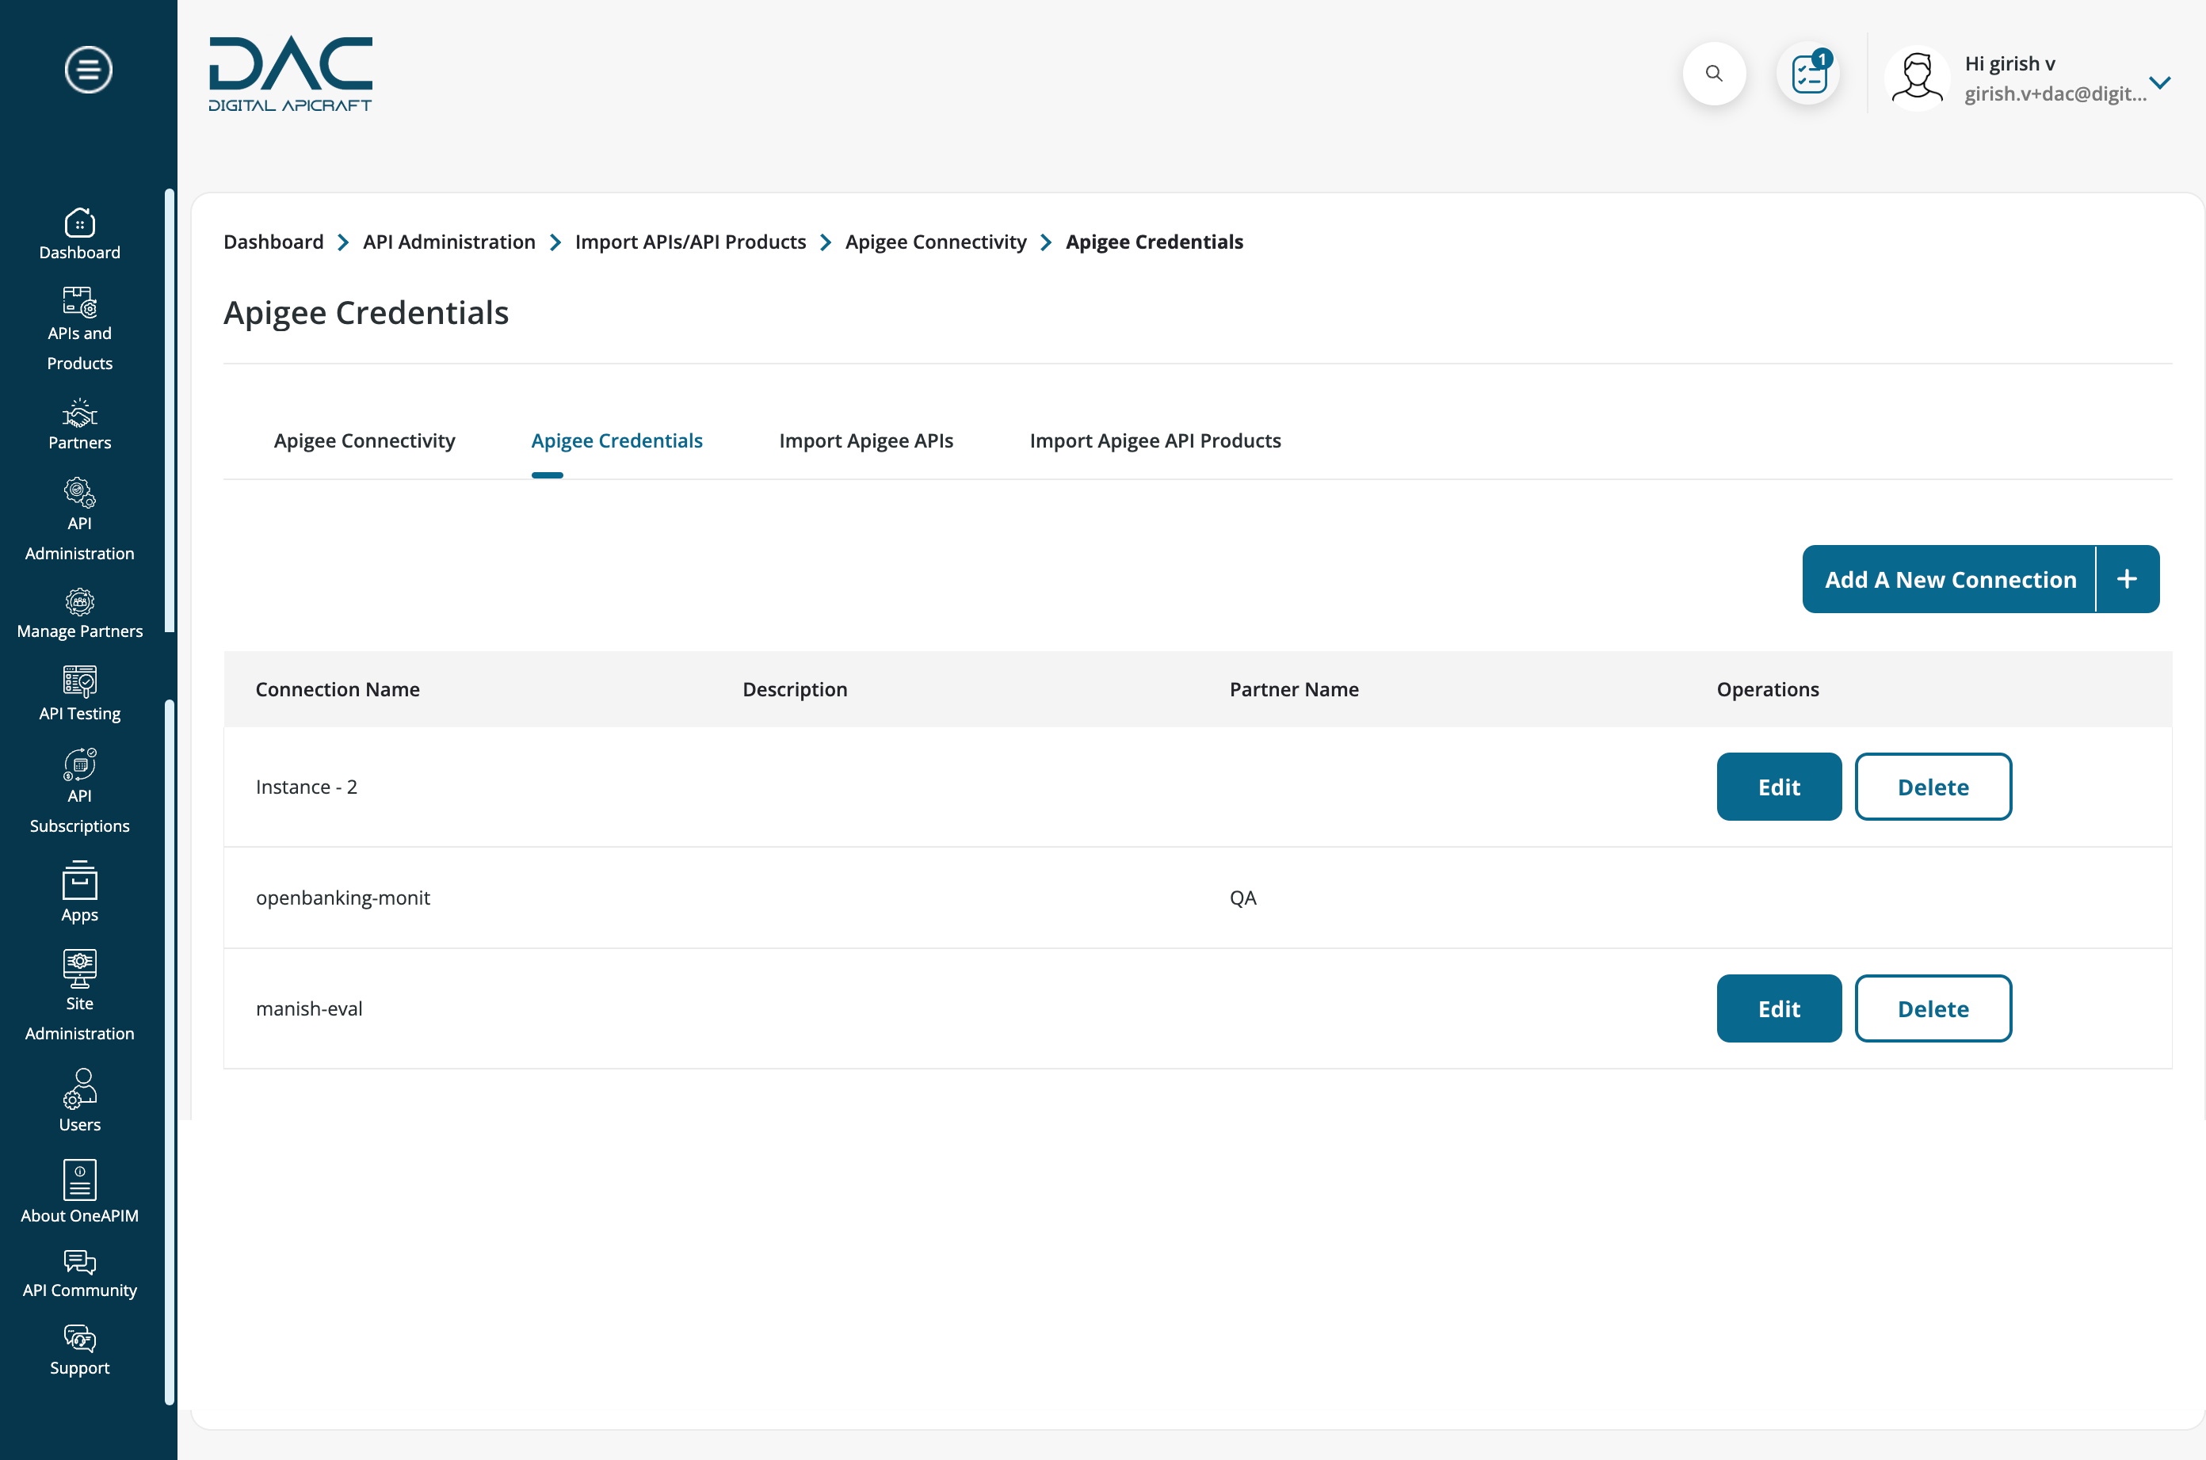Click the QA partner name cell

point(1243,898)
